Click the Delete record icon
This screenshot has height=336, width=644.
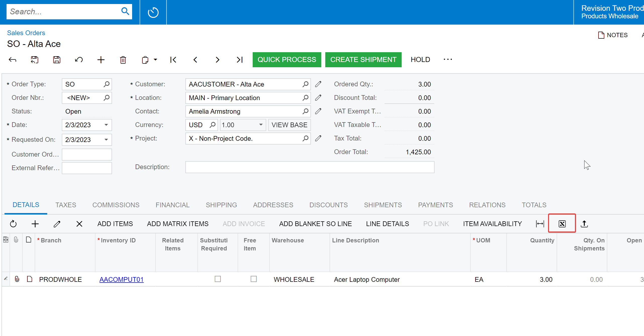tap(123, 59)
